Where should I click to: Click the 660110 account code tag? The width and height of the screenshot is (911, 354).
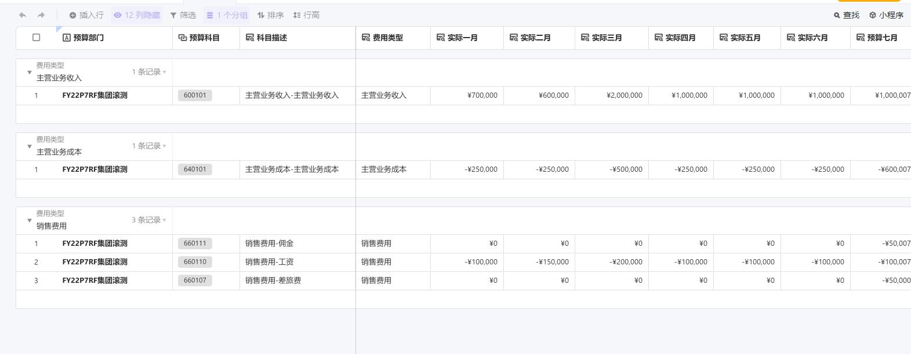[195, 262]
